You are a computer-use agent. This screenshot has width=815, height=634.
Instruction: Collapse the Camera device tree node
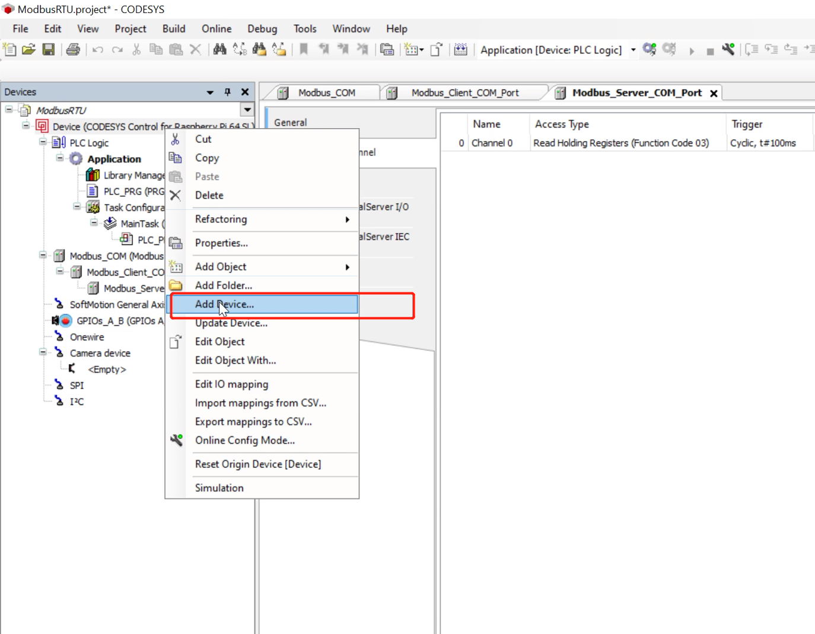click(43, 352)
